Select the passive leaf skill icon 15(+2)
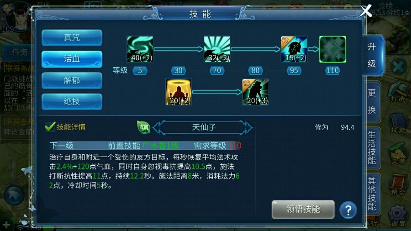The width and height of the screenshot is (411, 231). click(x=294, y=49)
